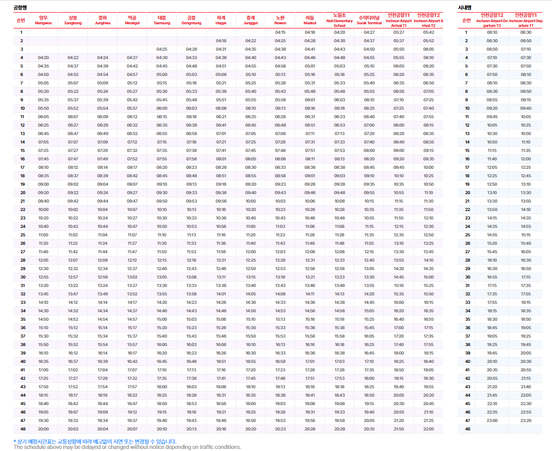The image size is (552, 451).
Task: Click 23:20 Departure T1 time in city-bound row 47
Action: pyautogui.click(x=526, y=421)
